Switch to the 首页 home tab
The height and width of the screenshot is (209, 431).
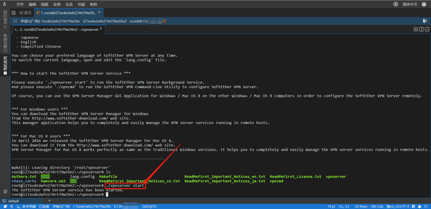26,13
